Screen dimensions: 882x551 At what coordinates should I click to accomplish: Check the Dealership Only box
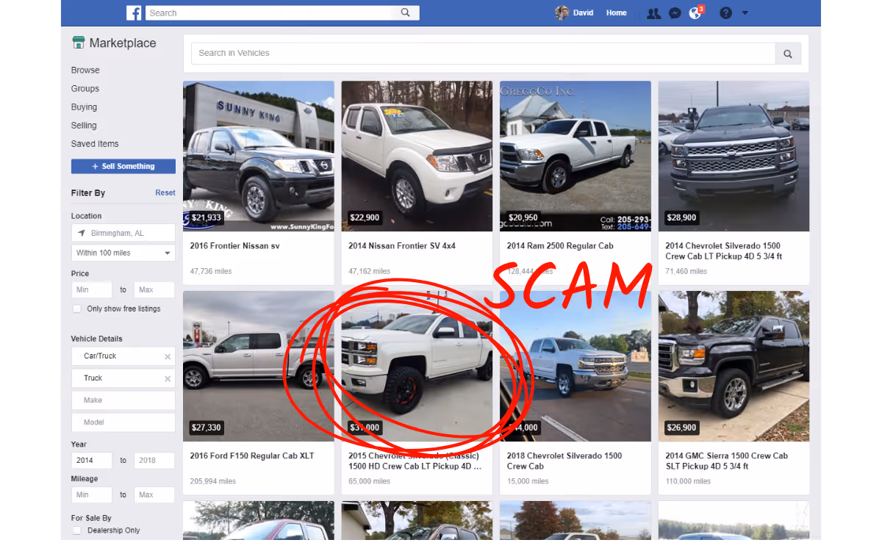coord(76,530)
